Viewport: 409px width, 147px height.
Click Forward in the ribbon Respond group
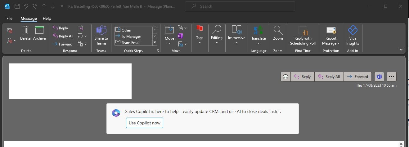tap(62, 44)
